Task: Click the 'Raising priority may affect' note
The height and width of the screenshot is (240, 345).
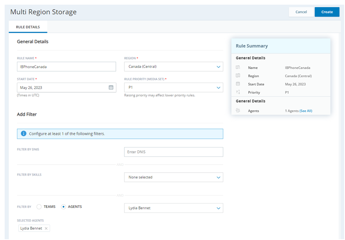Action: (160, 95)
